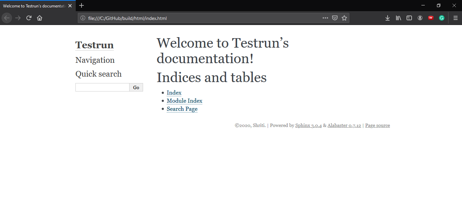Open a new tab with plus button

[x=82, y=5]
